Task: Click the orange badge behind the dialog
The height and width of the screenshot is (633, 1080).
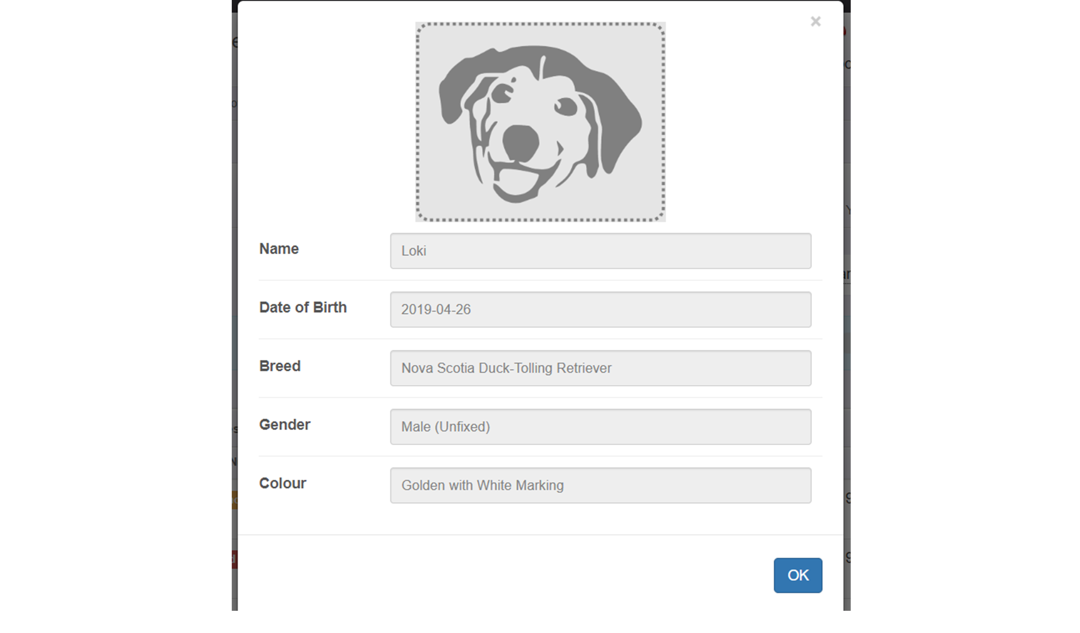Action: coord(235,500)
